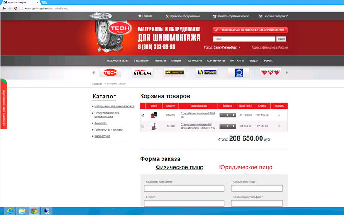
Task: Delete BL 512 item using X icon
Action: click(279, 126)
